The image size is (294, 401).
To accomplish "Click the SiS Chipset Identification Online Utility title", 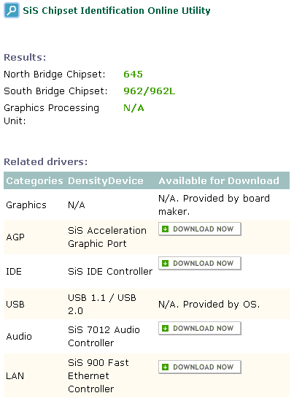I will (x=117, y=11).
